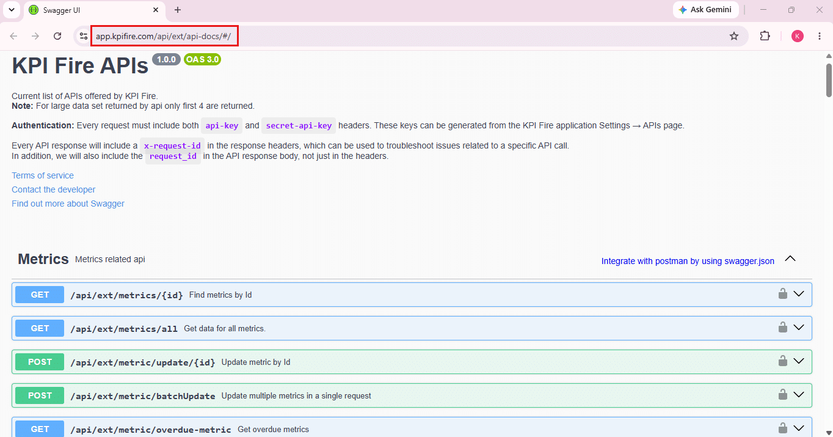Click lock icon for Find metrics by Id
Viewport: 833px width, 437px height.
click(782, 294)
